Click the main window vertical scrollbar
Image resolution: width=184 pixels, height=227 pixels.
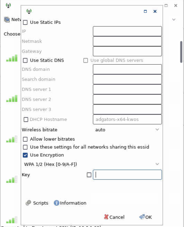(x=181, y=52)
